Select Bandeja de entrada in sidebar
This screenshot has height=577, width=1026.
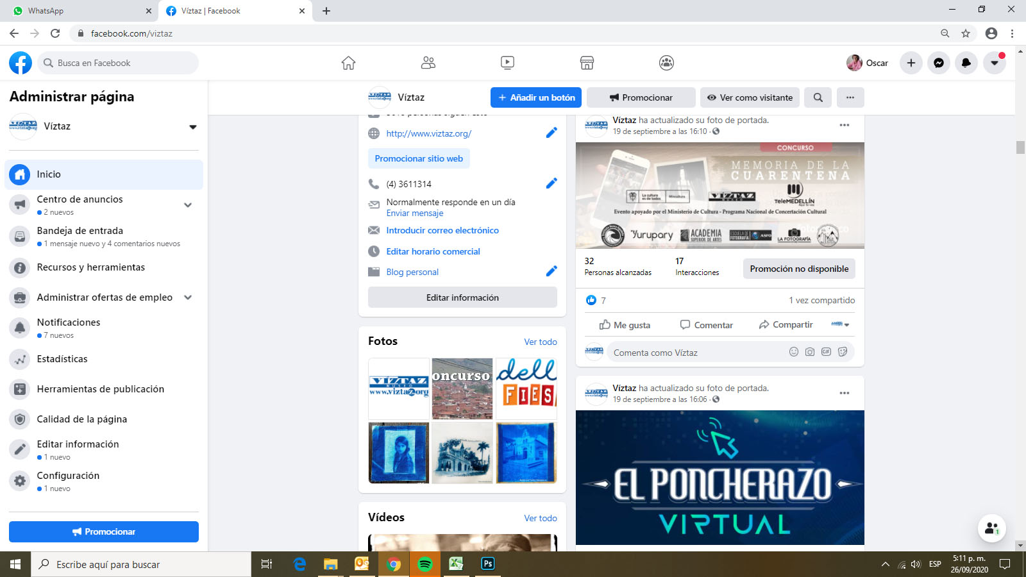80,231
